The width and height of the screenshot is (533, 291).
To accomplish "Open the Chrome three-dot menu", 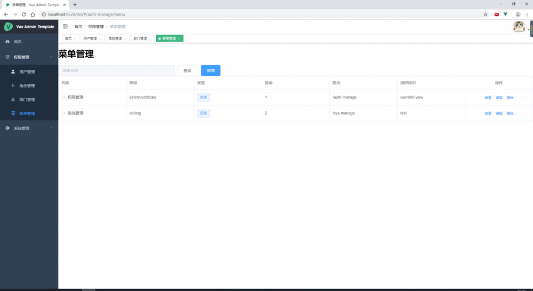I will (x=527, y=14).
